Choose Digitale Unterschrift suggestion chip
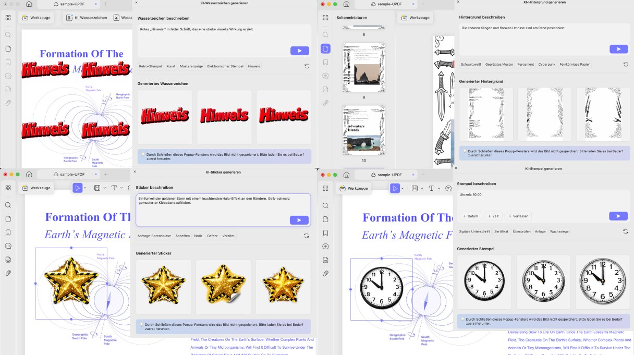The image size is (634, 355). click(x=474, y=231)
